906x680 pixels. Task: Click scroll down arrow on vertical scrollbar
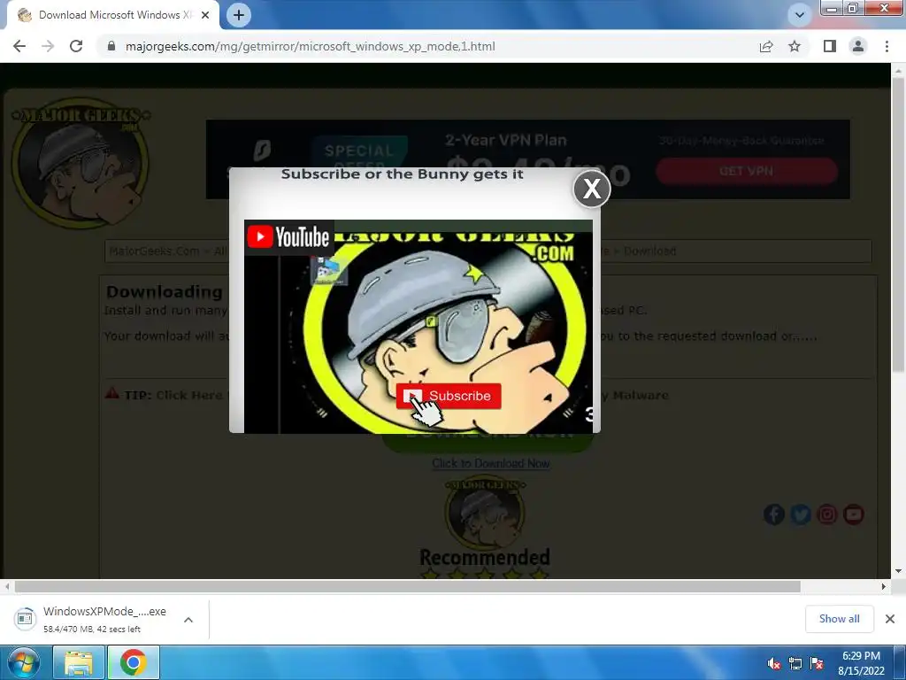pos(898,571)
